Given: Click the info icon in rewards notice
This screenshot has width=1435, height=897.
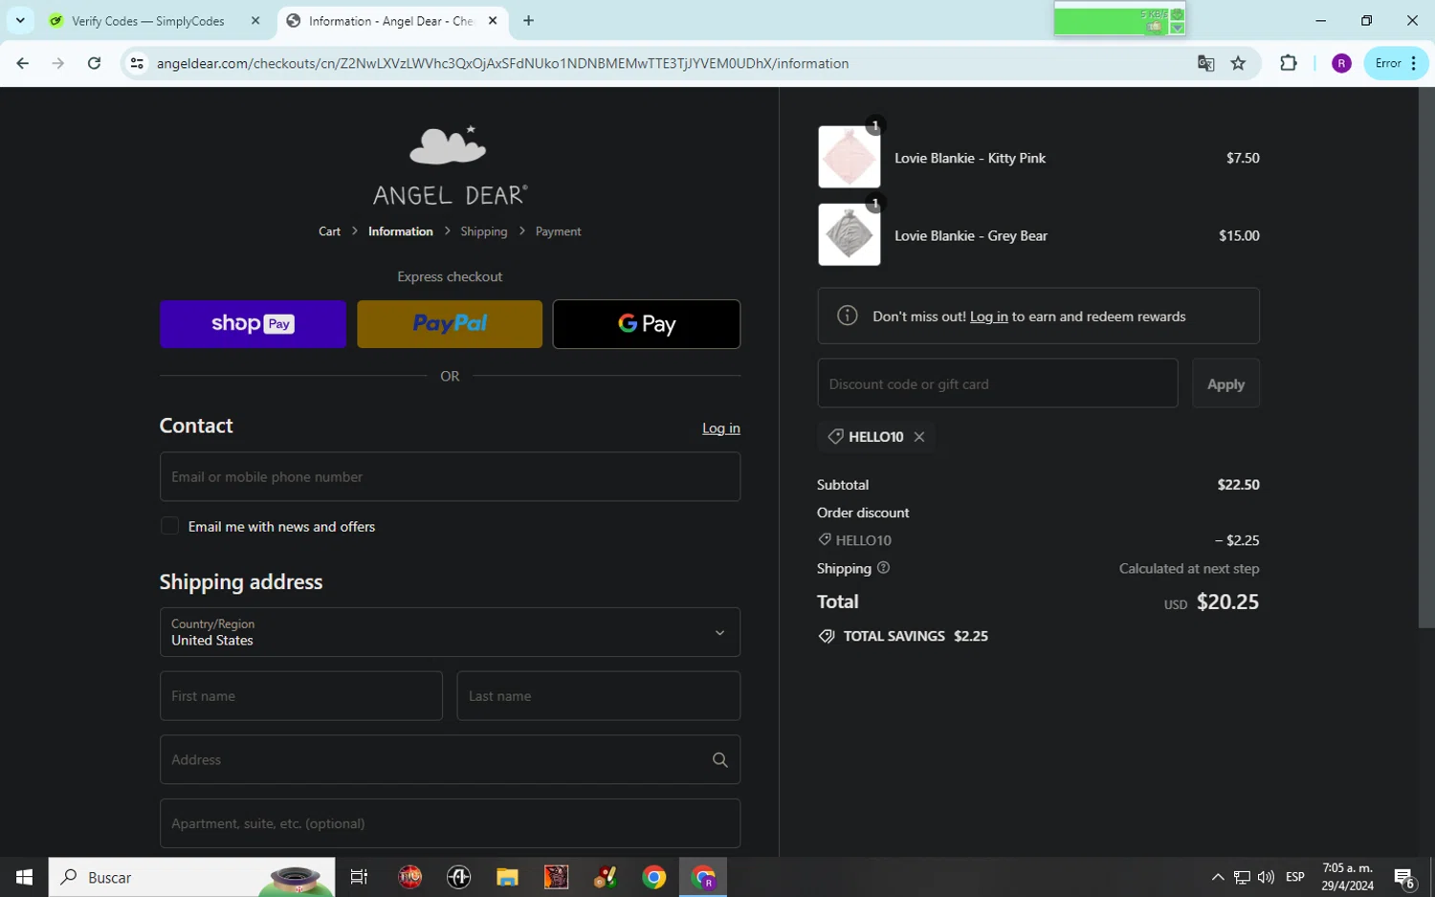Looking at the screenshot, I should (847, 316).
